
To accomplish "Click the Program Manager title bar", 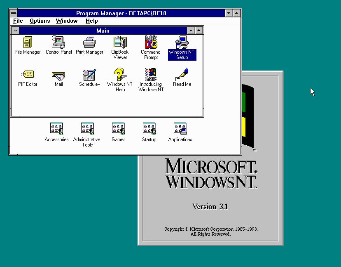I will [x=121, y=13].
